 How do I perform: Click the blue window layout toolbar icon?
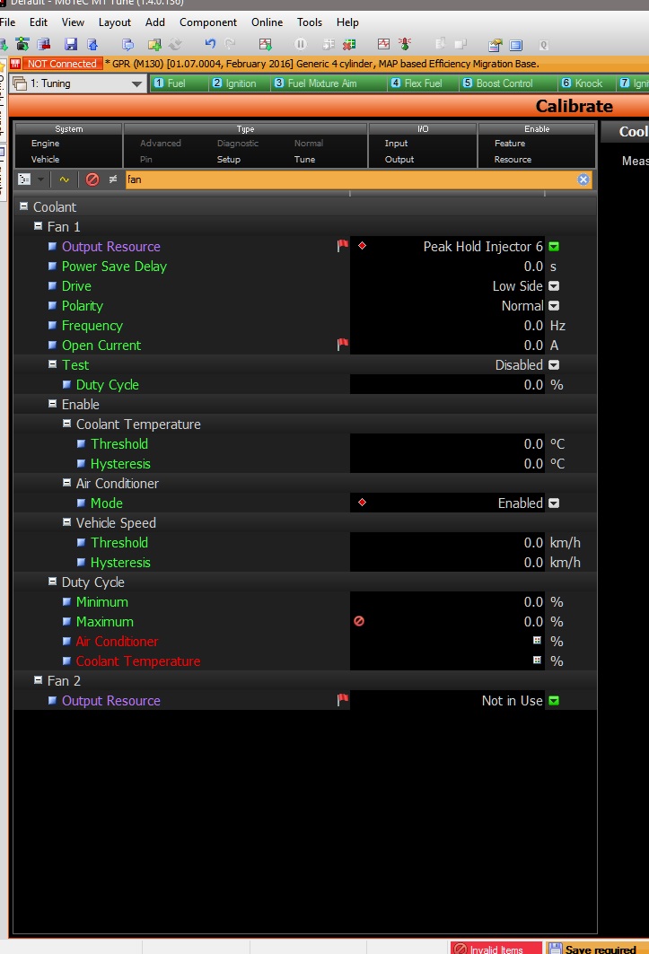click(x=515, y=45)
